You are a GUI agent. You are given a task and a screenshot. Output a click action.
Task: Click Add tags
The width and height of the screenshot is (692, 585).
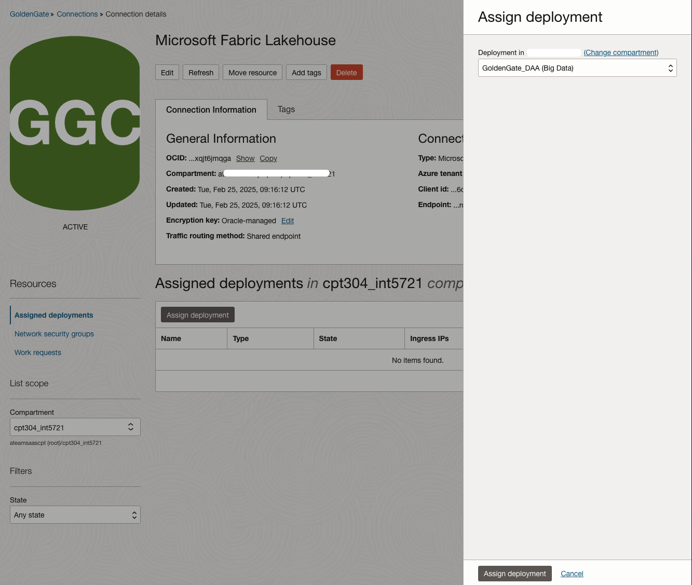[x=306, y=72]
